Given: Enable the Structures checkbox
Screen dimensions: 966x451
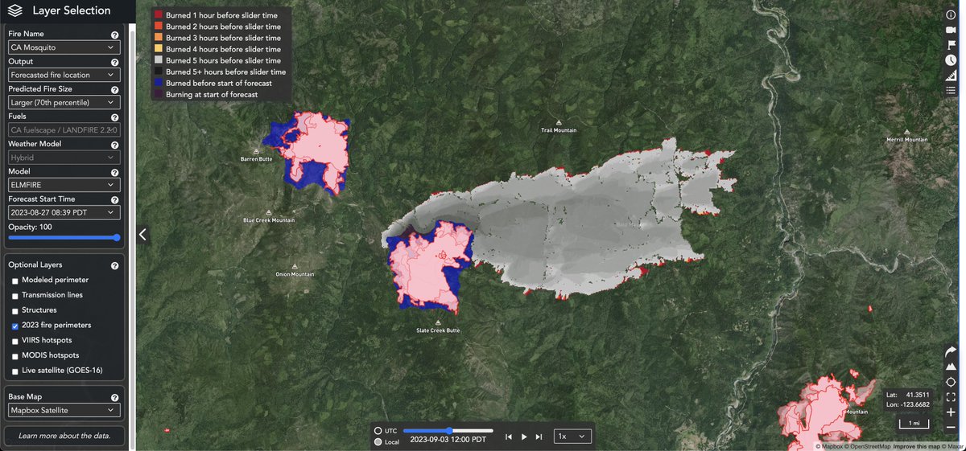Looking at the screenshot, I should tap(15, 311).
